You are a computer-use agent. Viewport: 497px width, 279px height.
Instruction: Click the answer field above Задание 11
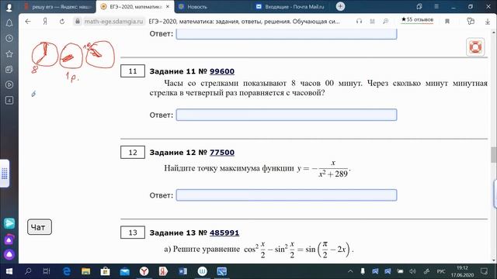287,34
